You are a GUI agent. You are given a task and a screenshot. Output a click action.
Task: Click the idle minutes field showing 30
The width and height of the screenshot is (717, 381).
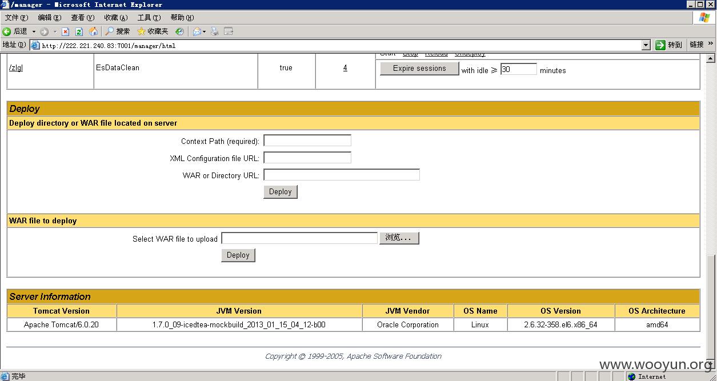pos(519,69)
